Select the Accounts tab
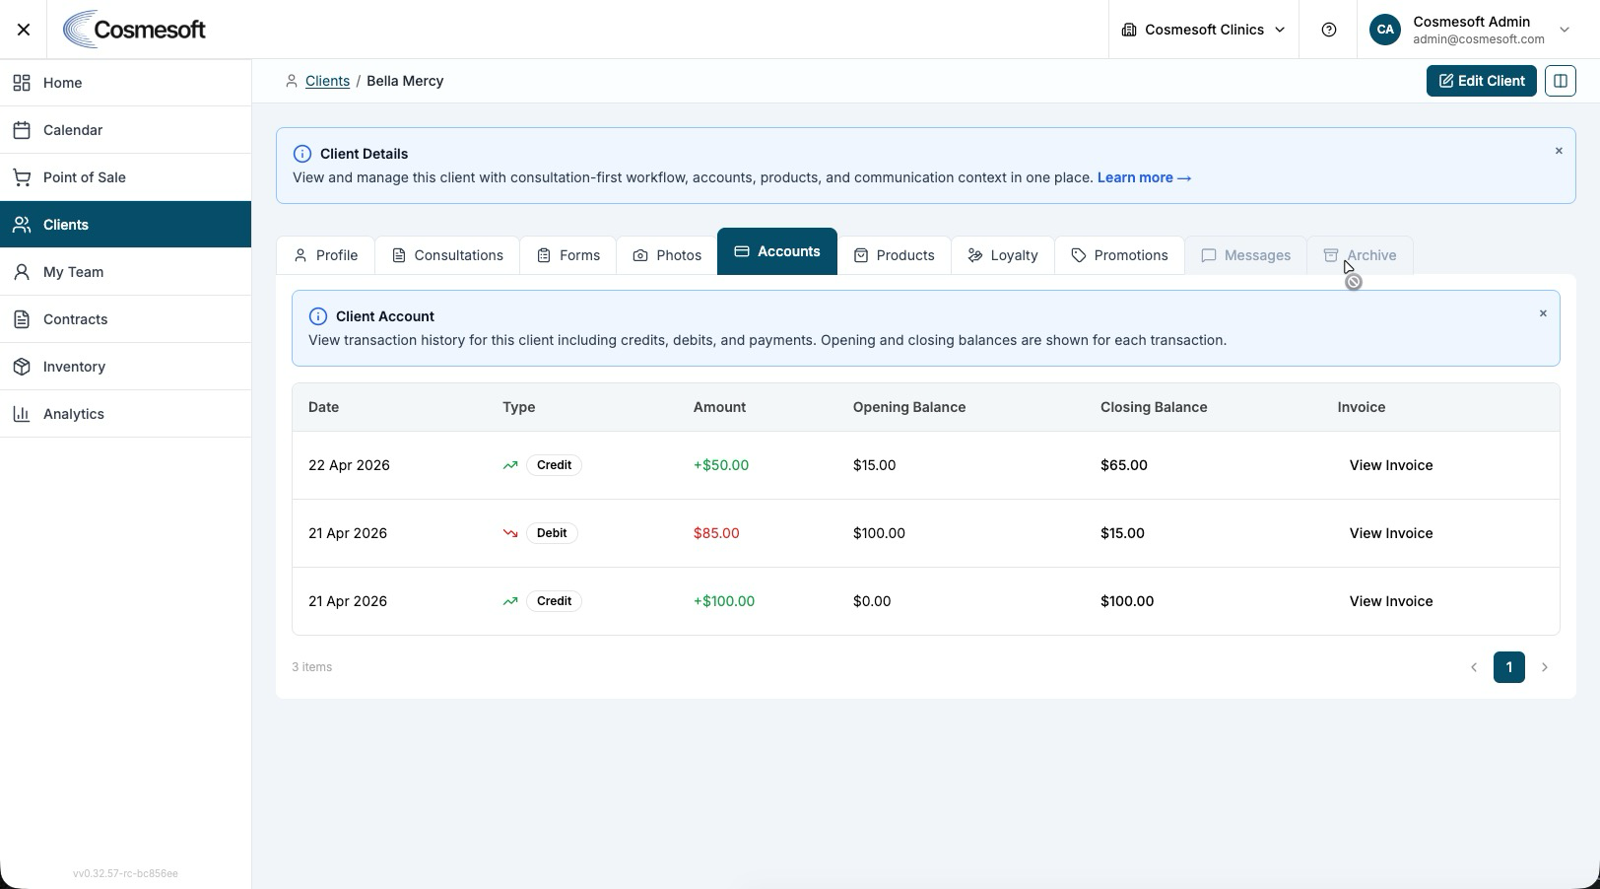This screenshot has width=1600, height=889. point(777,251)
